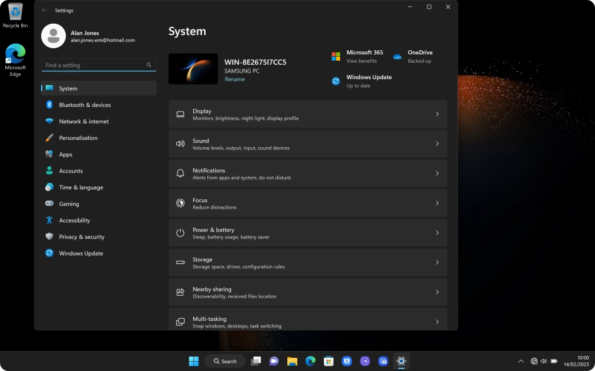Screen dimensions: 595x371
Task: Click the Find a setting search box
Action: tap(93, 65)
